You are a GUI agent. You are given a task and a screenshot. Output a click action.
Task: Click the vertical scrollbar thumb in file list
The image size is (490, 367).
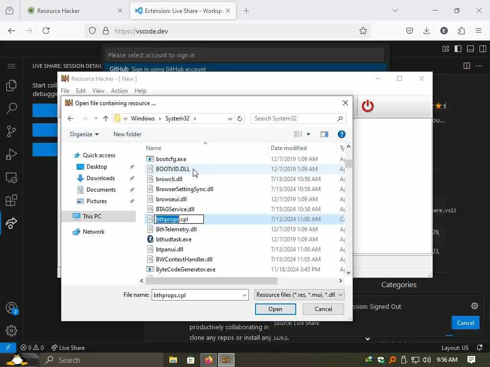(348, 163)
